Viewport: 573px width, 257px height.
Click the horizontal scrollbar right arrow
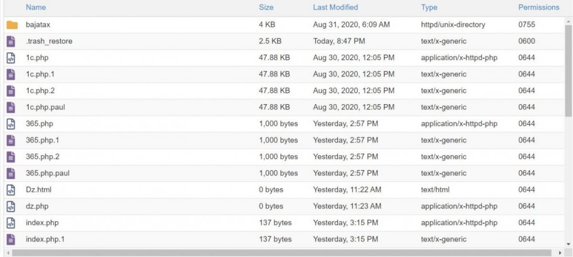click(x=560, y=252)
